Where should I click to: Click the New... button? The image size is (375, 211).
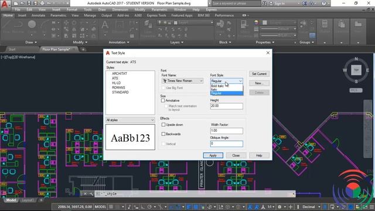pyautogui.click(x=259, y=83)
